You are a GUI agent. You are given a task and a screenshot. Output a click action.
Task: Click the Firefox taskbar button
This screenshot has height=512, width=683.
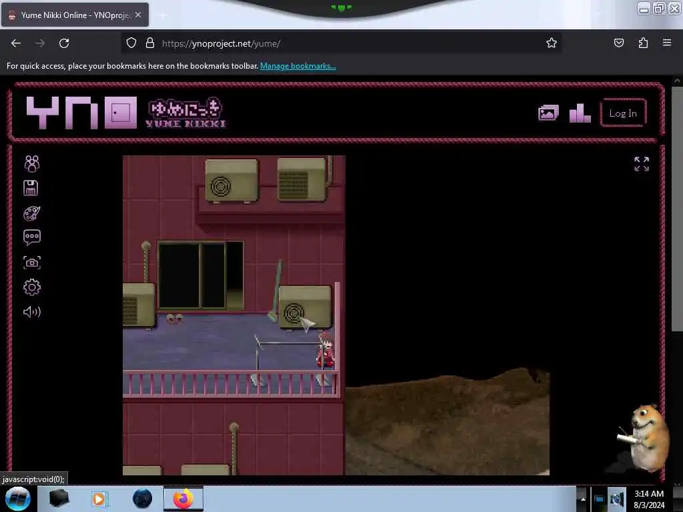click(x=183, y=499)
